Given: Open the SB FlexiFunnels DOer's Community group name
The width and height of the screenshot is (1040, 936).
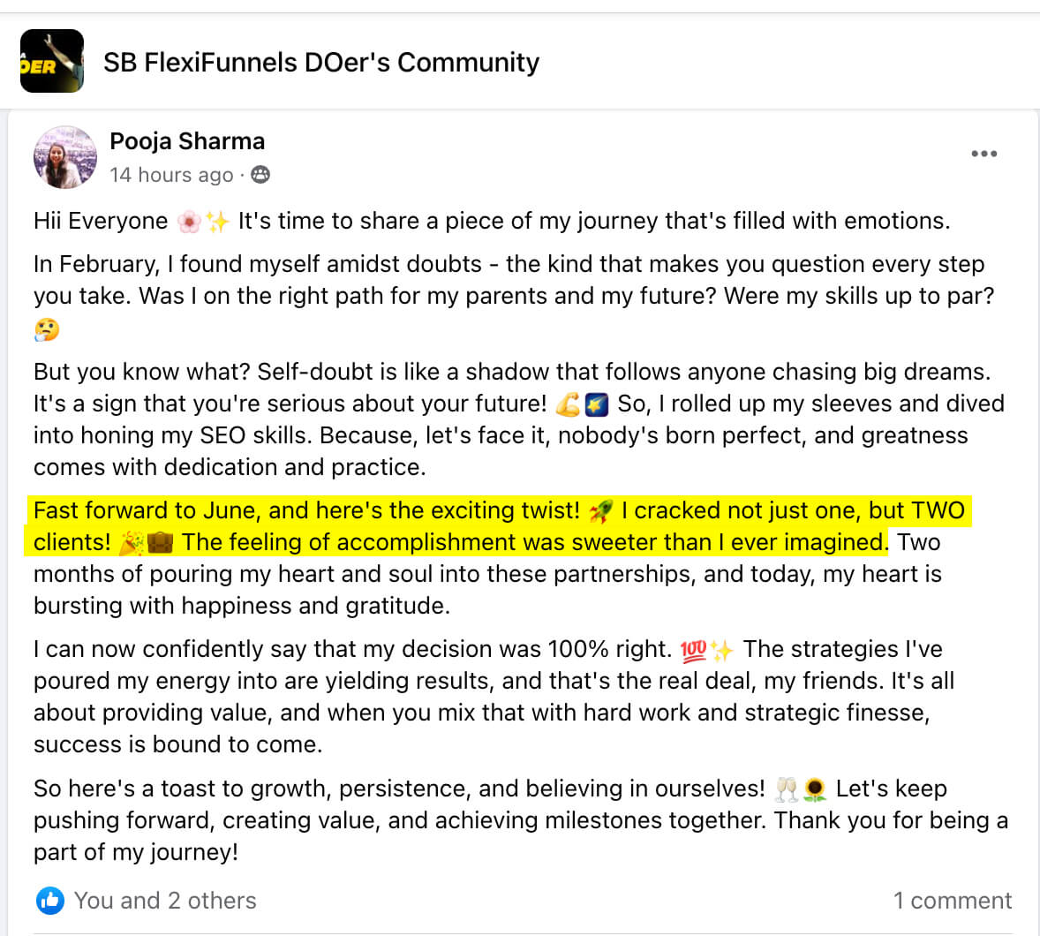Looking at the screenshot, I should [321, 62].
